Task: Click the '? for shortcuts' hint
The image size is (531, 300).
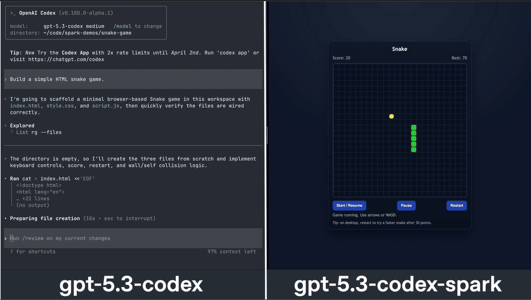Action: coord(32,251)
